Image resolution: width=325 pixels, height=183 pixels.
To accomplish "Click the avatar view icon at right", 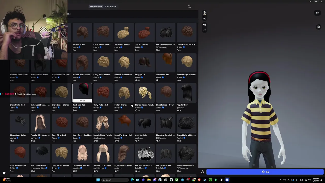I will pyautogui.click(x=319, y=27).
